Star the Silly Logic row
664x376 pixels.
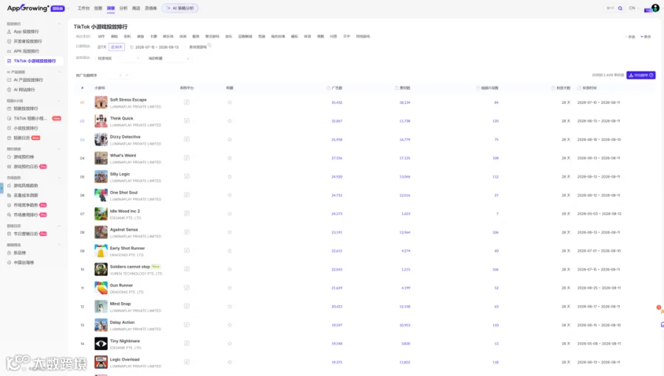point(229,176)
